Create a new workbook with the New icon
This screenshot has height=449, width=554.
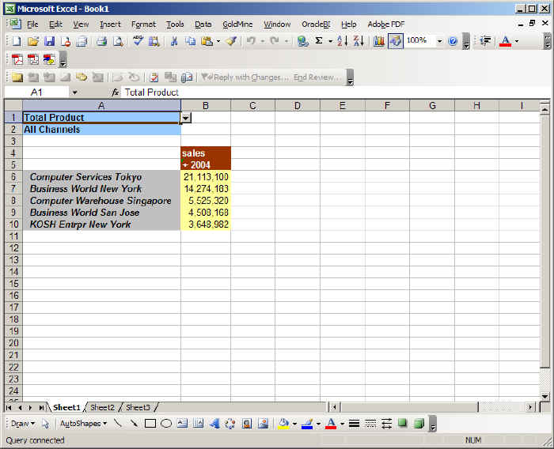(17, 41)
